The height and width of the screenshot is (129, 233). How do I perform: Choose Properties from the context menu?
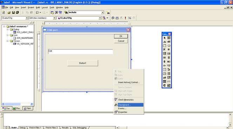[129, 112]
